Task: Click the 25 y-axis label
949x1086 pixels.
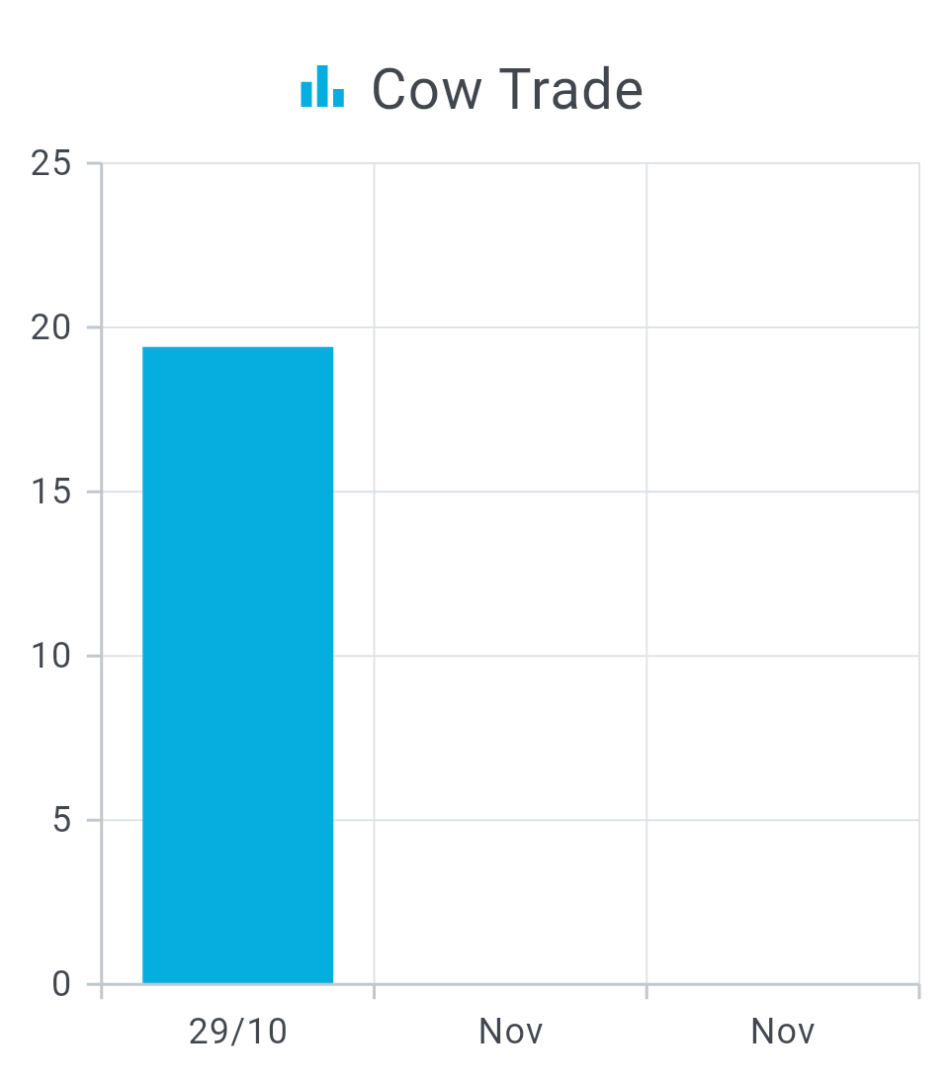Action: click(51, 163)
